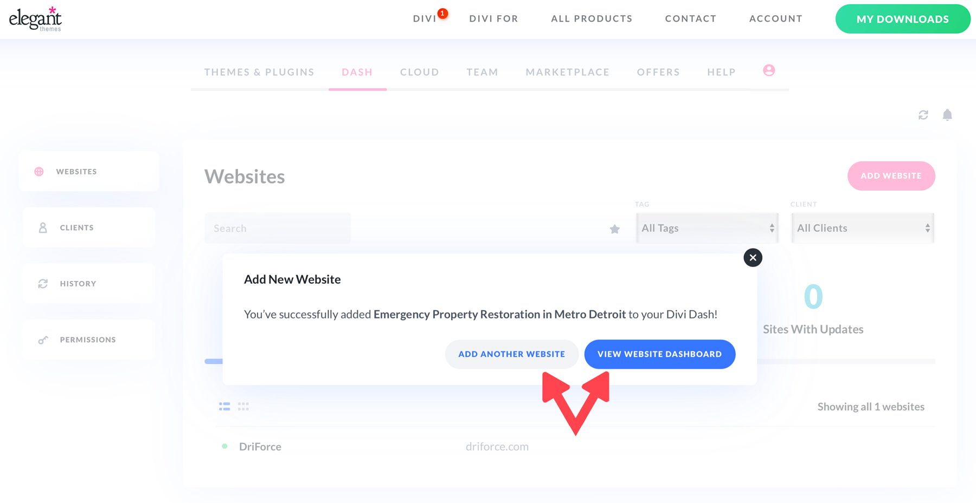Toggle DriForce site status indicator
976x503 pixels.
point(224,446)
